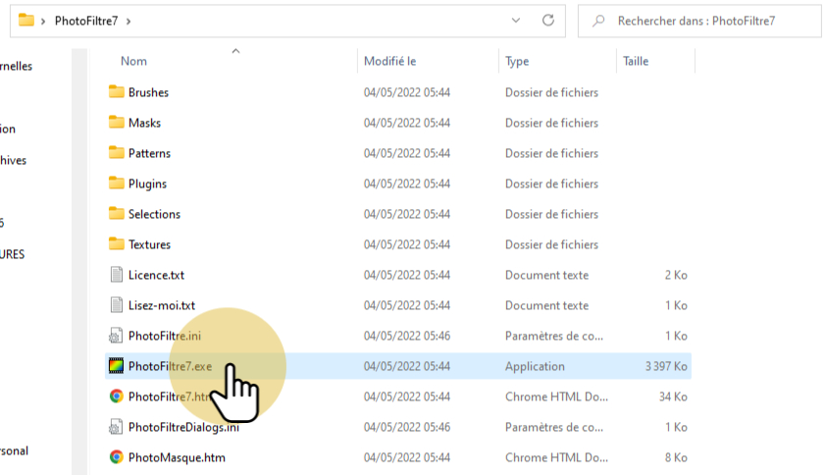The width and height of the screenshot is (826, 475).
Task: Click the Brushes folder icon
Action: [117, 91]
